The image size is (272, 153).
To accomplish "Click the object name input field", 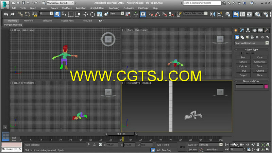I will [250, 86].
